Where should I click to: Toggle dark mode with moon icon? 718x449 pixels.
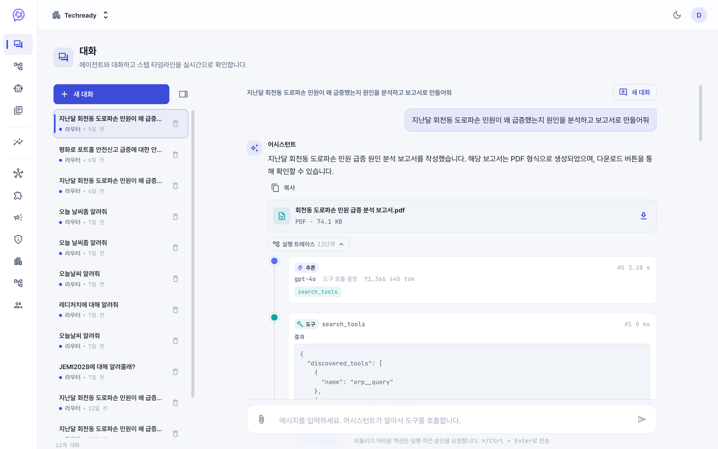(677, 15)
